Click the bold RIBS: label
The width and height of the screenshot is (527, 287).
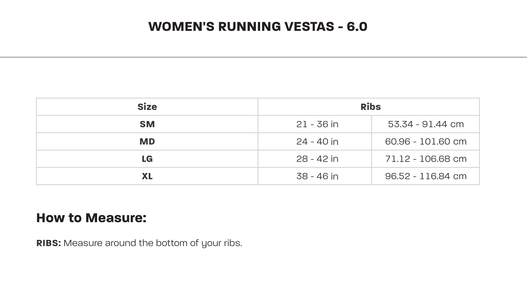(49, 243)
